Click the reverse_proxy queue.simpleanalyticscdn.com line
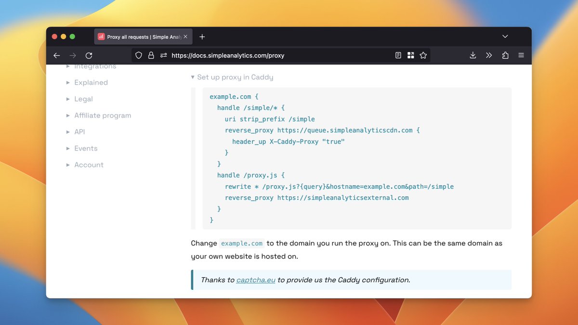This screenshot has width=578, height=325. pyautogui.click(x=322, y=130)
